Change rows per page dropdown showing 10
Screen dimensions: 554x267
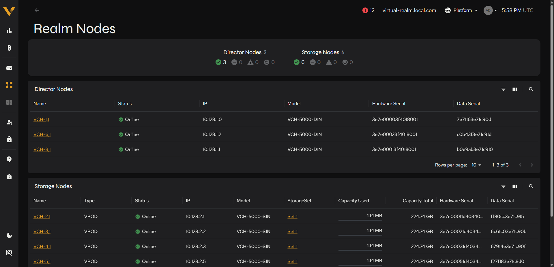(x=476, y=165)
